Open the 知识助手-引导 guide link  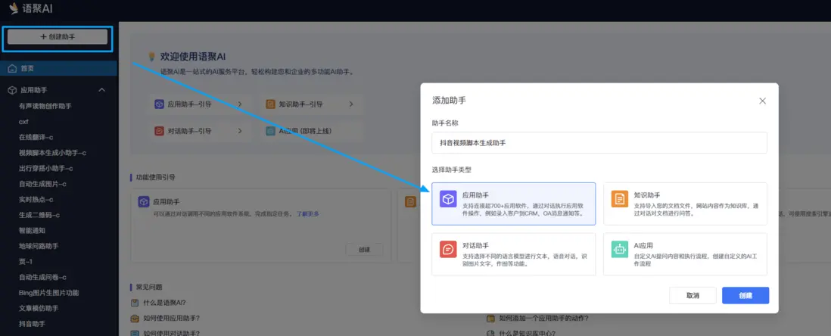coord(310,104)
